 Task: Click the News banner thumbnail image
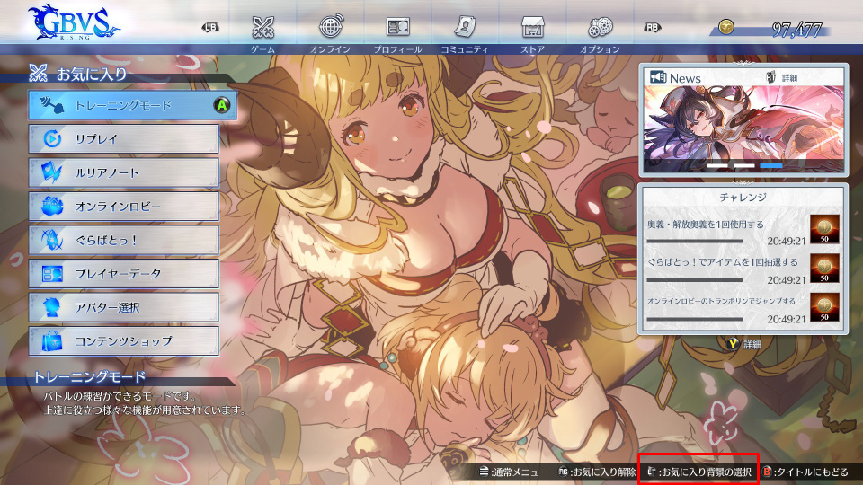743,128
